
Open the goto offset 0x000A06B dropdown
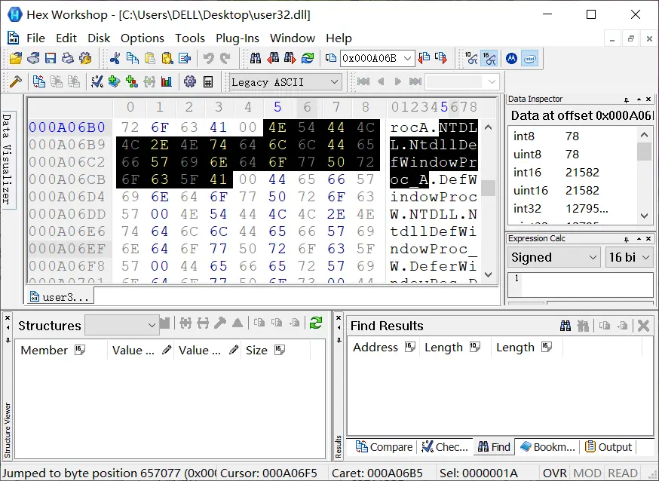tap(408, 58)
